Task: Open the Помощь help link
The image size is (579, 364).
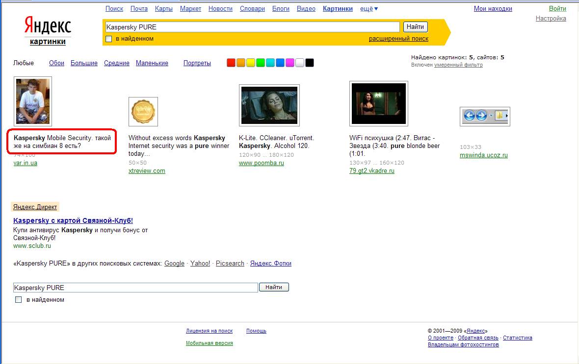Action: tap(256, 331)
